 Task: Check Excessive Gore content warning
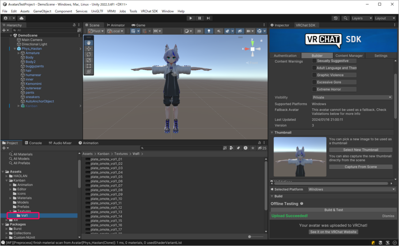click(x=314, y=82)
